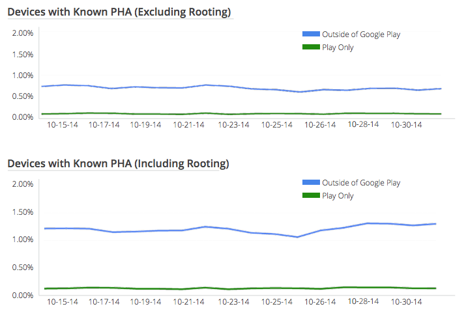Click the green legend swatch in the Excluding Rooting chart
Viewport: 466px width, 315px height.
tap(311, 47)
